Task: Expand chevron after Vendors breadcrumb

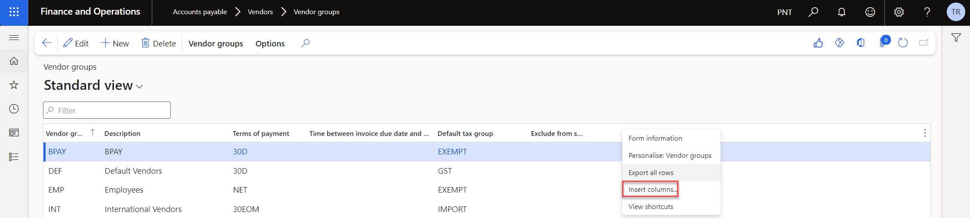Action: point(283,12)
